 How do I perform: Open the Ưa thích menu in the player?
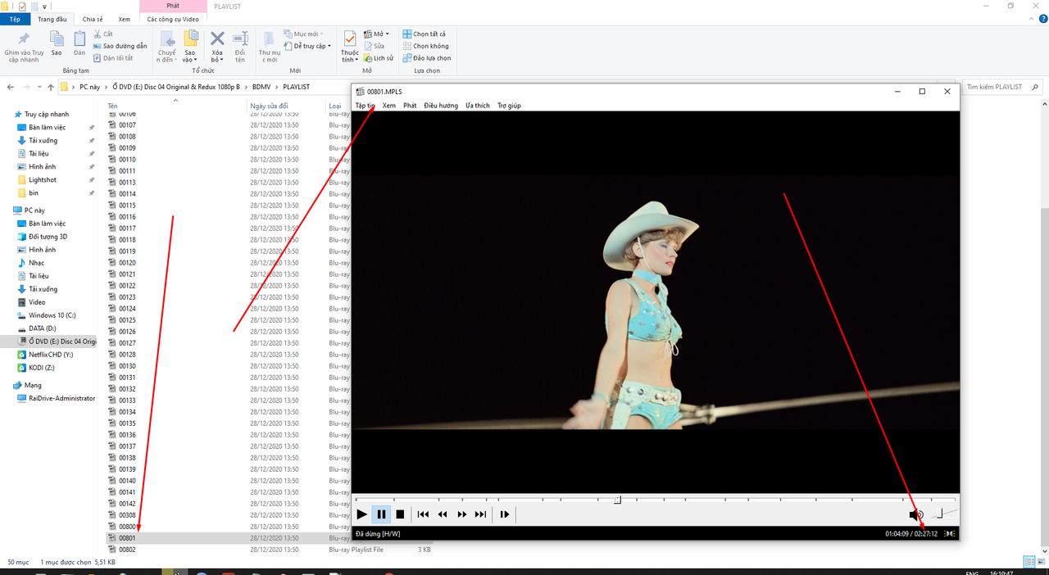click(477, 106)
